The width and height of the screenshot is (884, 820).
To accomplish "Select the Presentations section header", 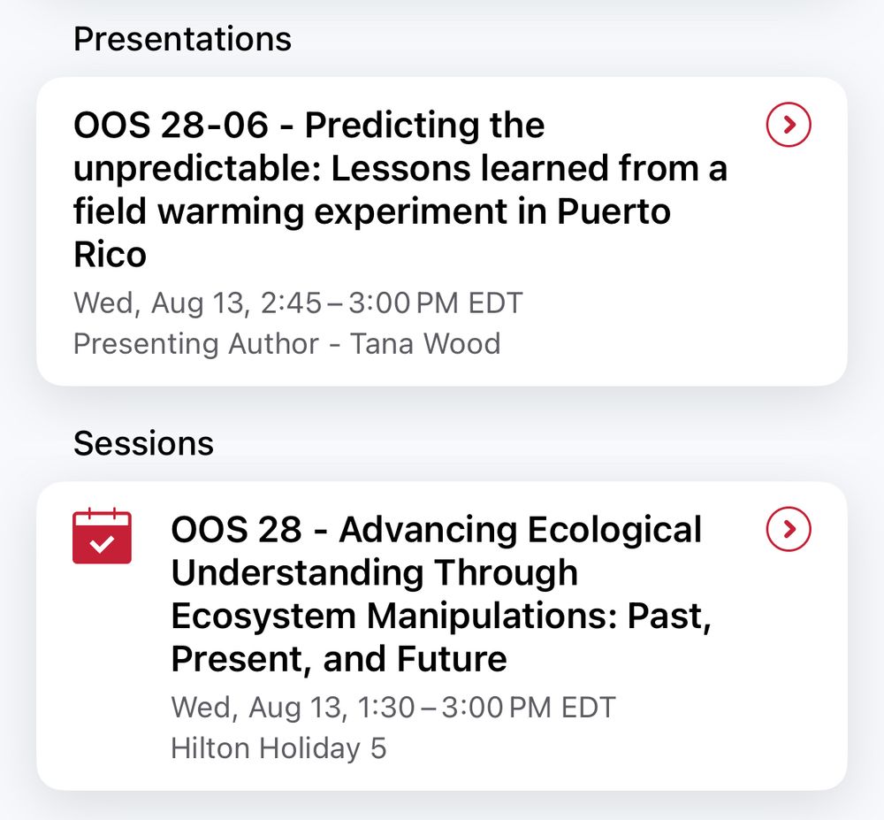I will click(x=183, y=39).
